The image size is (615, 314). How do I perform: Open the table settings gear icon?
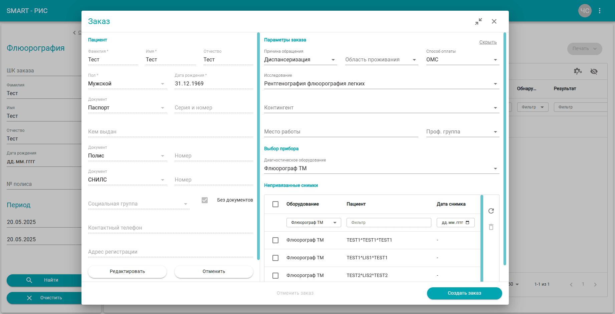[x=578, y=71]
